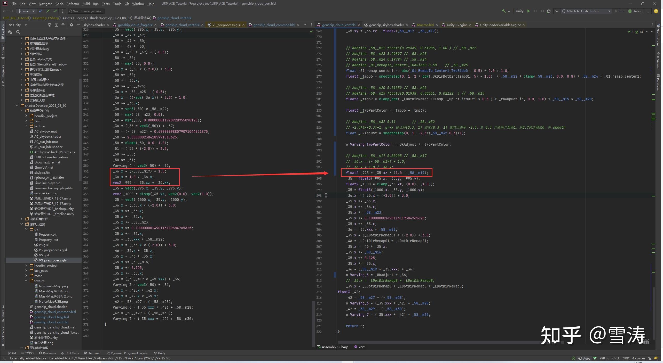Open the Unit Tests tool window
Viewport: 663px width, 363px height.
pyautogui.click(x=70, y=353)
